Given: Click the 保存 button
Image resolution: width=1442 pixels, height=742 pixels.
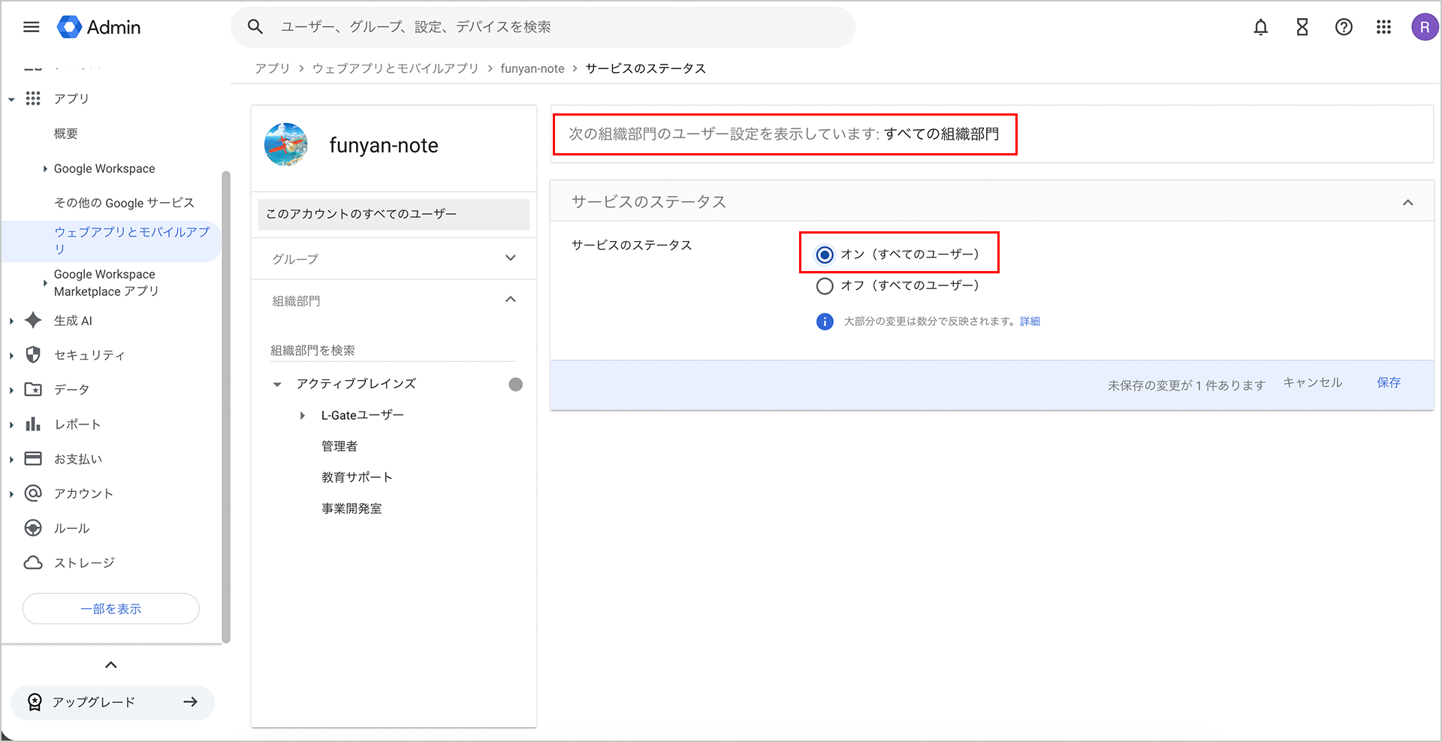Looking at the screenshot, I should click(x=1388, y=383).
